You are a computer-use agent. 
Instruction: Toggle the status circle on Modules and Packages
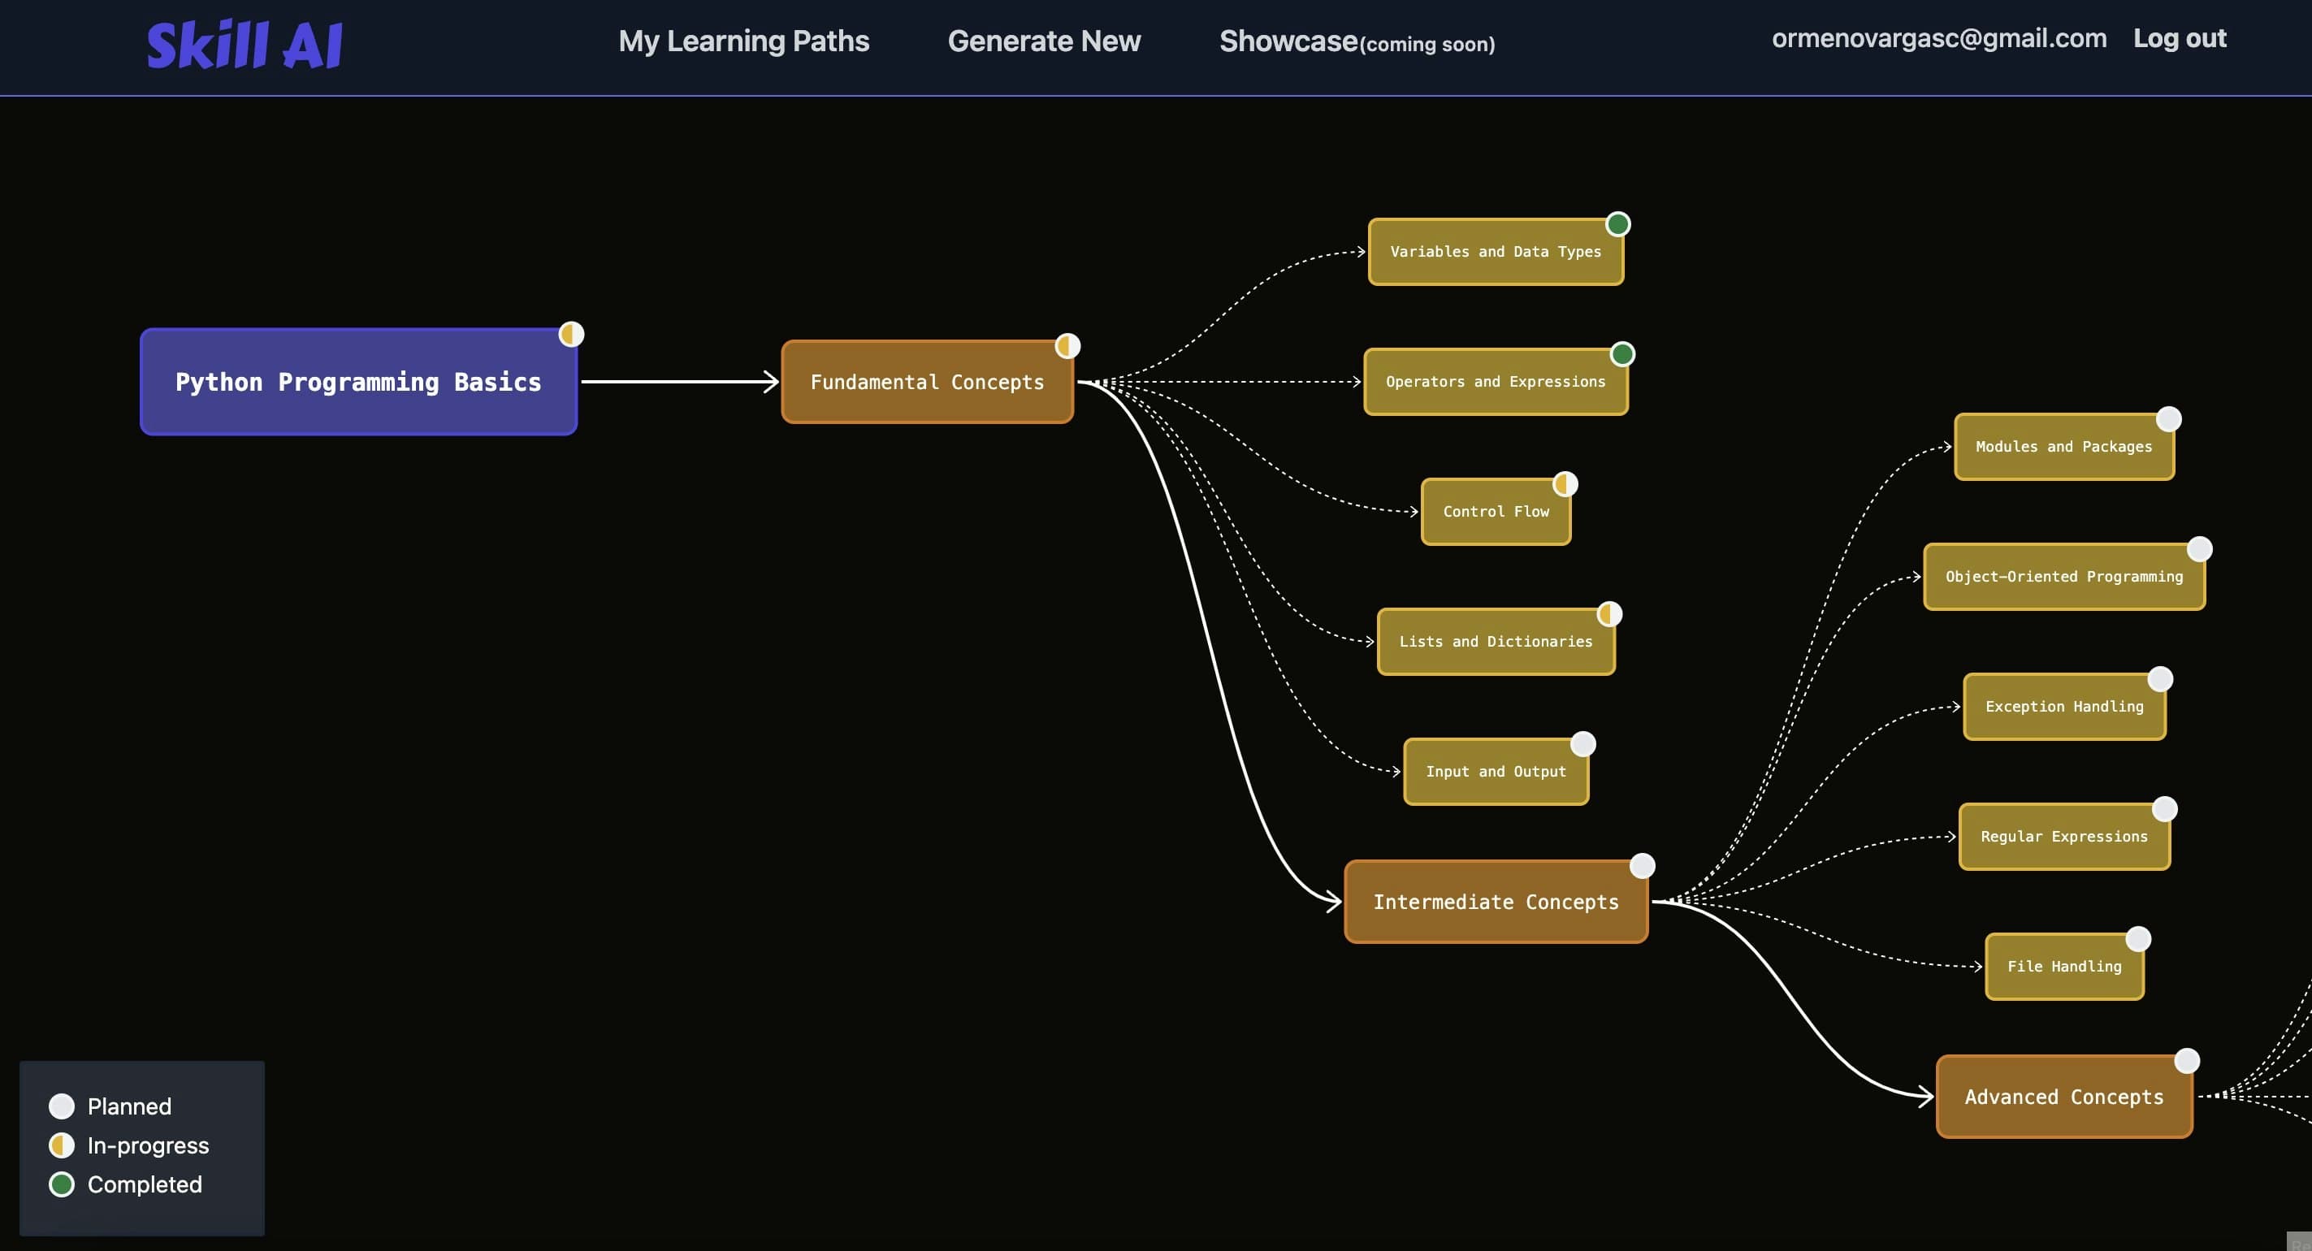coord(2168,418)
